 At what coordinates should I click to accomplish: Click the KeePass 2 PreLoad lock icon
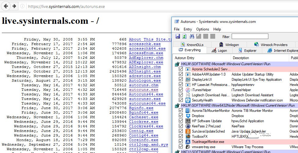188,126
